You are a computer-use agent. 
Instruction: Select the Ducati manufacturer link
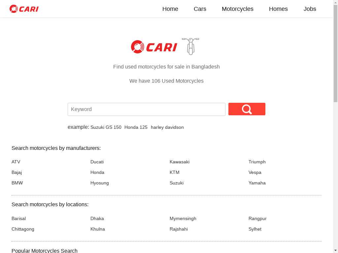point(97,162)
